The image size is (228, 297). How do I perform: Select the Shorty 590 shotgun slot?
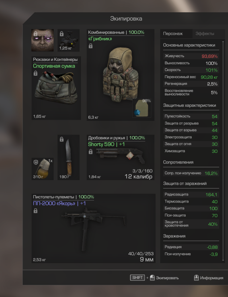pos(121,157)
